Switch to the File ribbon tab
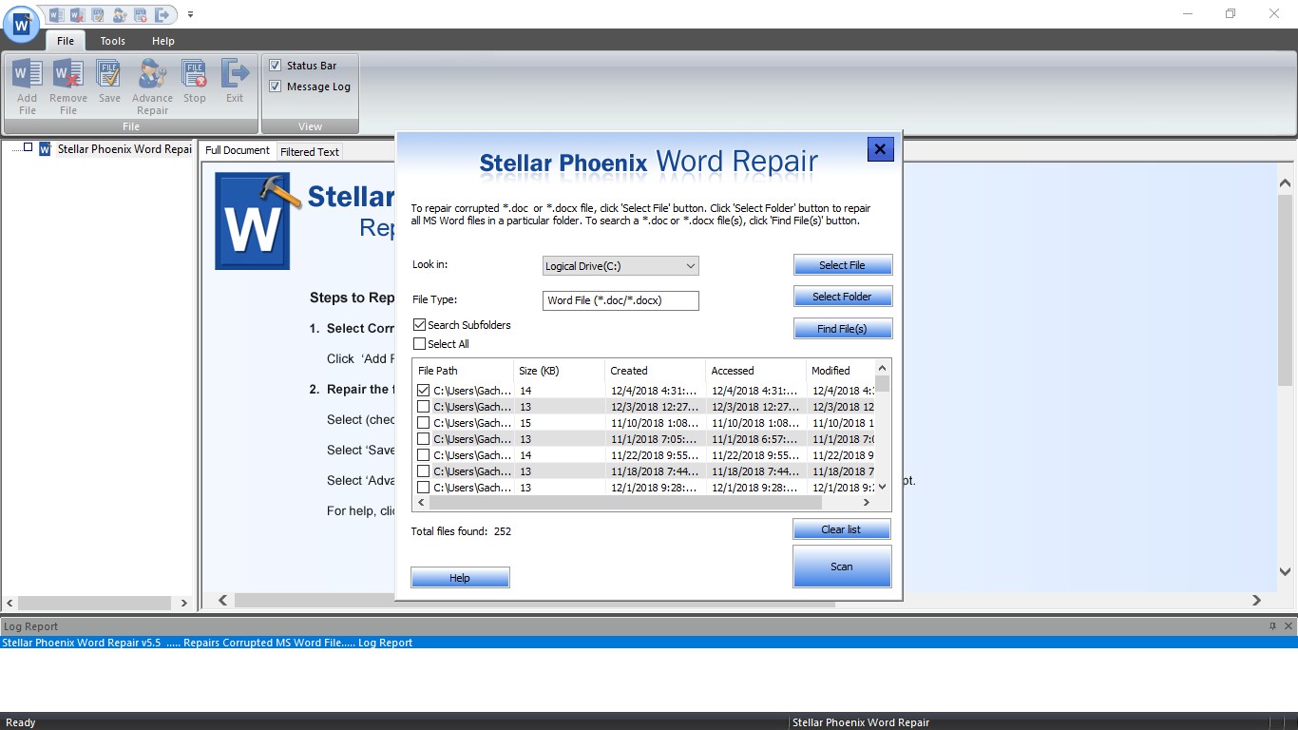1298x730 pixels. [x=66, y=41]
